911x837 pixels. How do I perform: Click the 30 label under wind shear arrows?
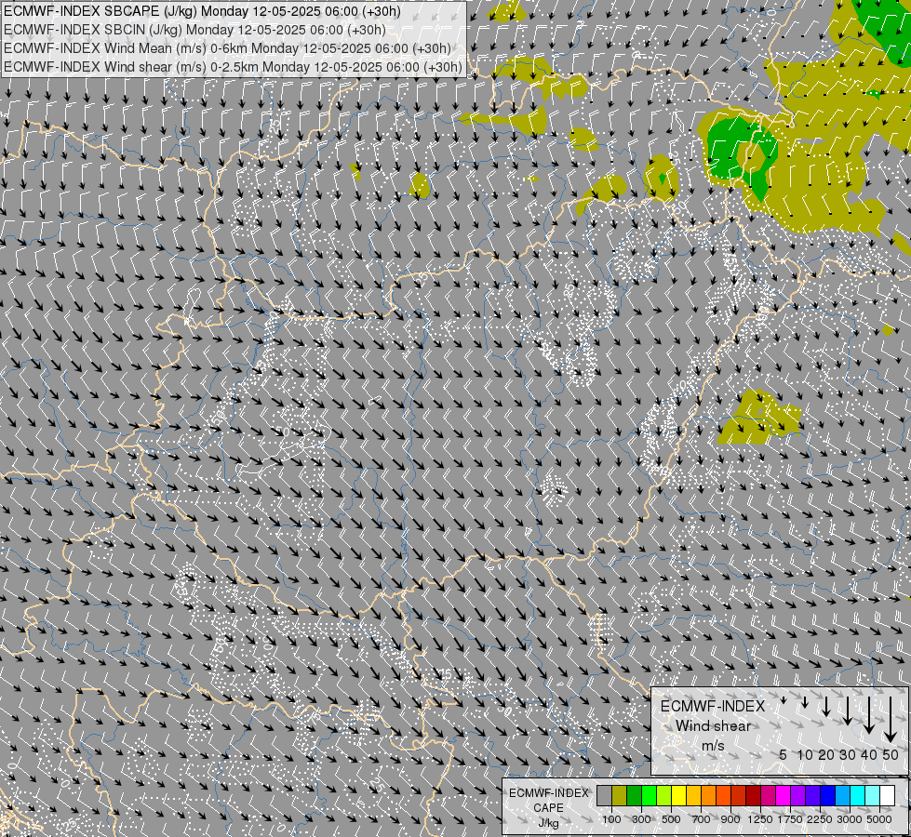click(848, 754)
